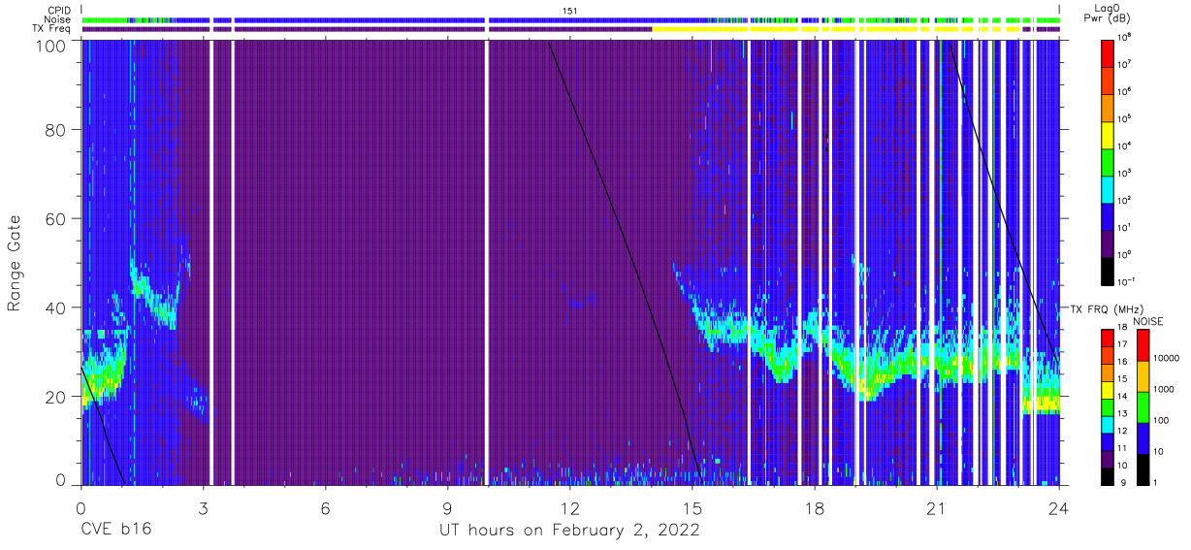Click y-axis tick label '60'
Image resolution: width=1191 pixels, height=550 pixels.
coord(56,219)
